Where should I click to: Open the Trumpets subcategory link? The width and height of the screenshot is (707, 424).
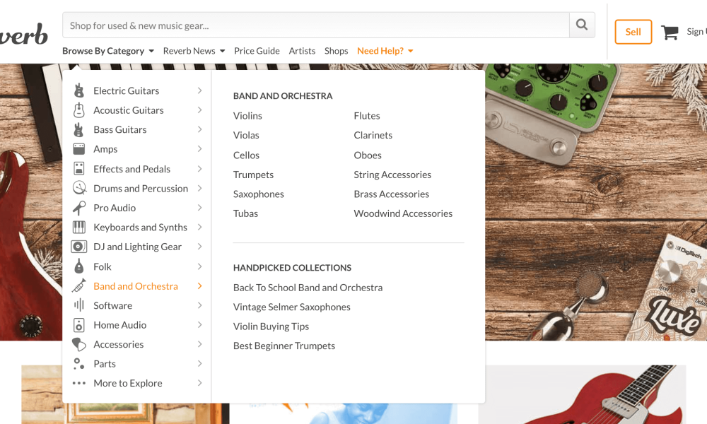[253, 175]
